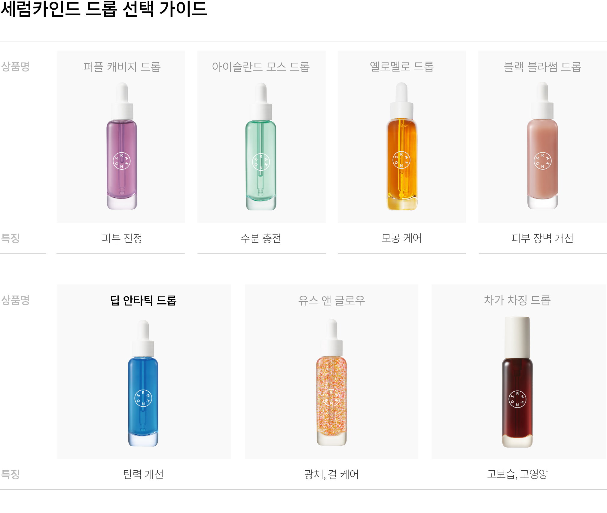Click the 유스 앤 글로우 product name

(x=331, y=300)
